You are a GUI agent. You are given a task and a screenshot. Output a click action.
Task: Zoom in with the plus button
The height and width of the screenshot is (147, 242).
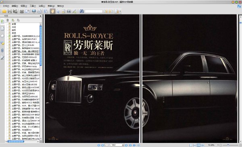[240, 145]
